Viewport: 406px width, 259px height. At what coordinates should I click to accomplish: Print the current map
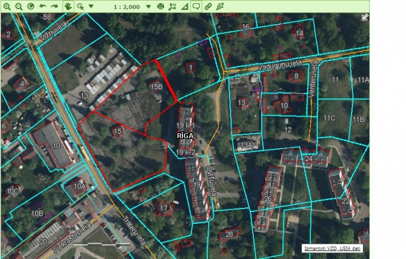pyautogui.click(x=160, y=6)
